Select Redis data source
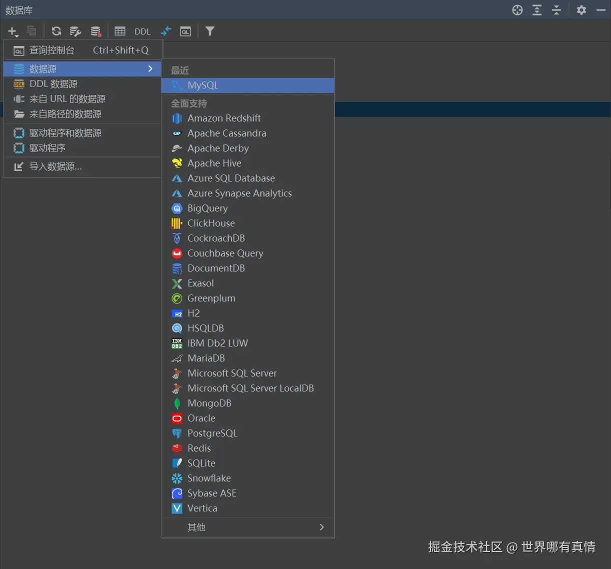Viewport: 611px width, 569px height. click(248, 448)
